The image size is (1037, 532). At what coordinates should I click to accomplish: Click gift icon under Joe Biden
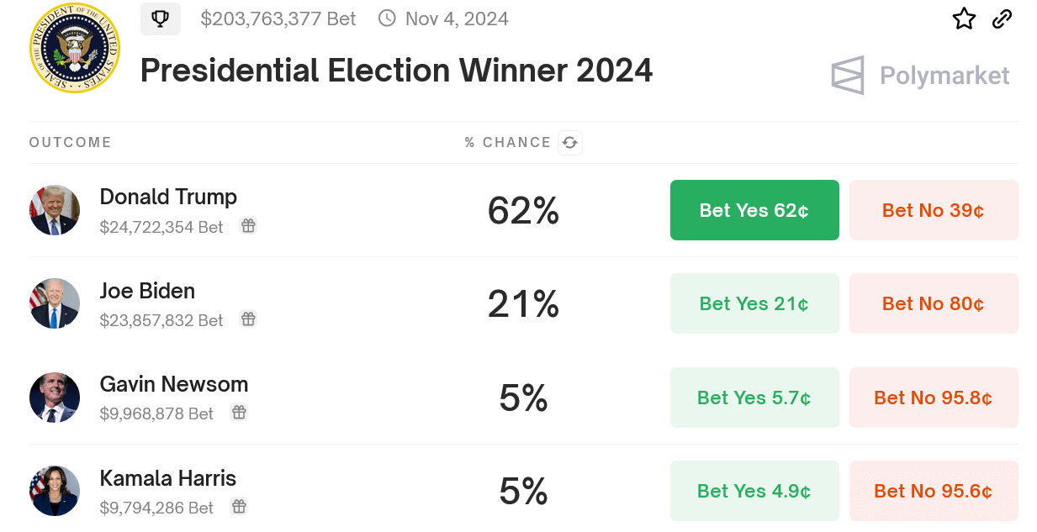(248, 319)
